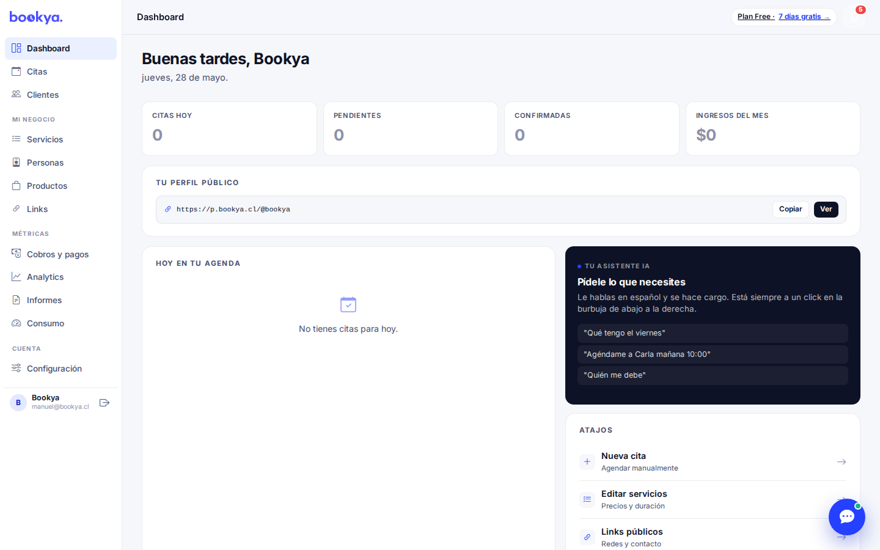Open the Citas hoy card
The image size is (880, 550).
point(229,128)
